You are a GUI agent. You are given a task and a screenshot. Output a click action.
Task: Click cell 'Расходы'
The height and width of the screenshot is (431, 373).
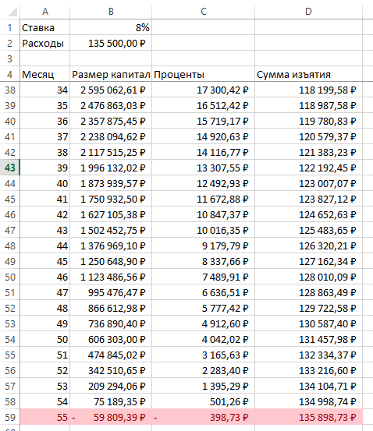click(45, 43)
